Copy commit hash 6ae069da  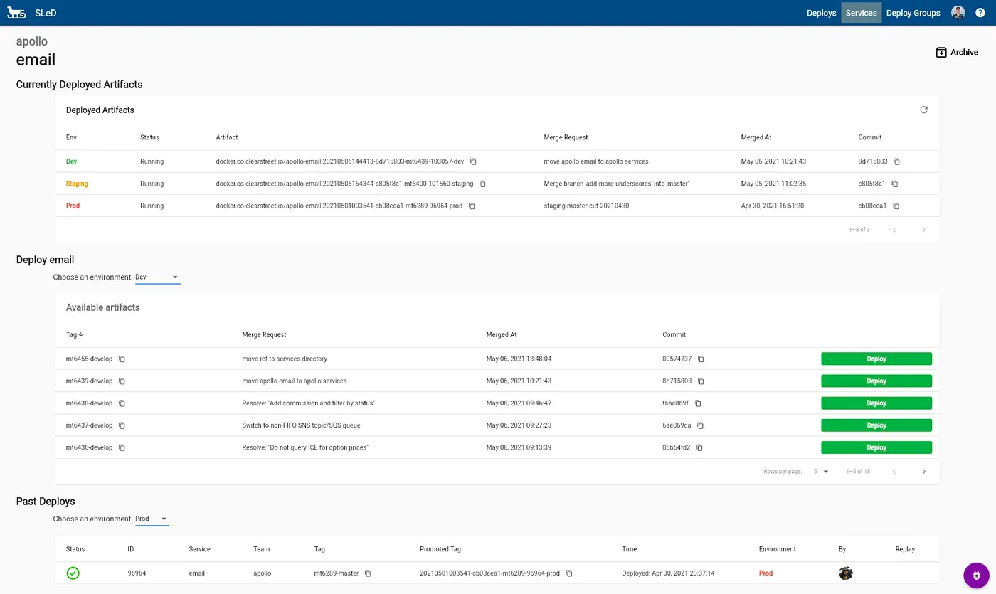[700, 425]
